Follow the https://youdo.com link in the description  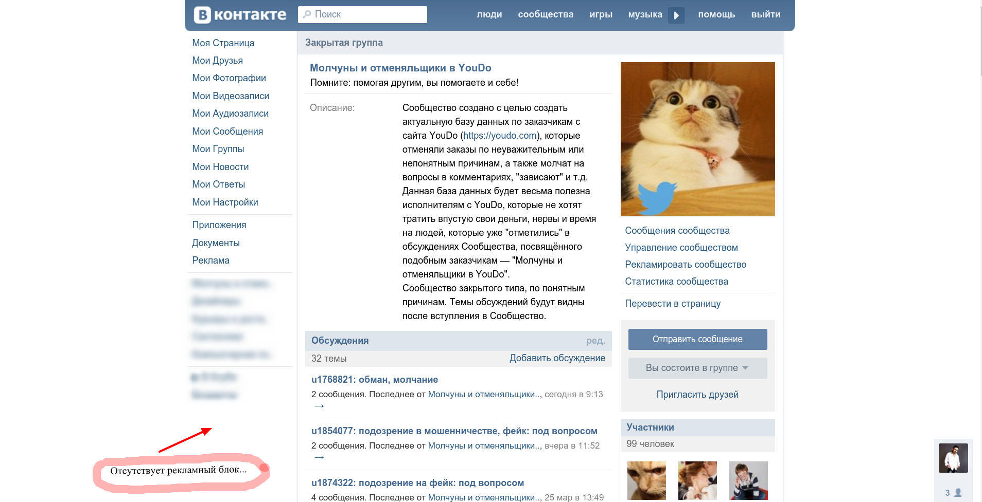(500, 136)
